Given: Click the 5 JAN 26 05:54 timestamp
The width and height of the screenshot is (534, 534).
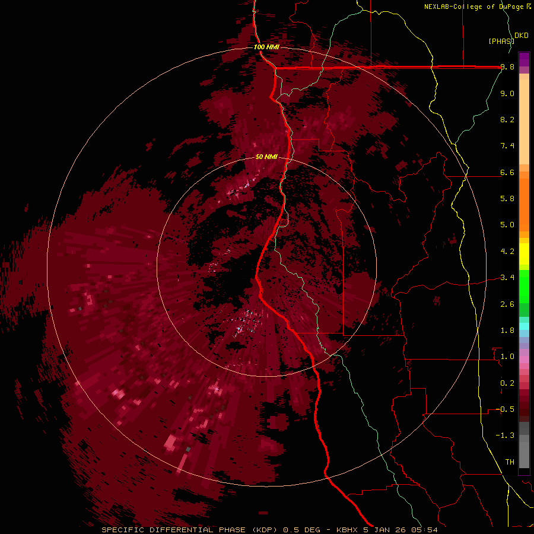Looking at the screenshot, I should [x=401, y=530].
